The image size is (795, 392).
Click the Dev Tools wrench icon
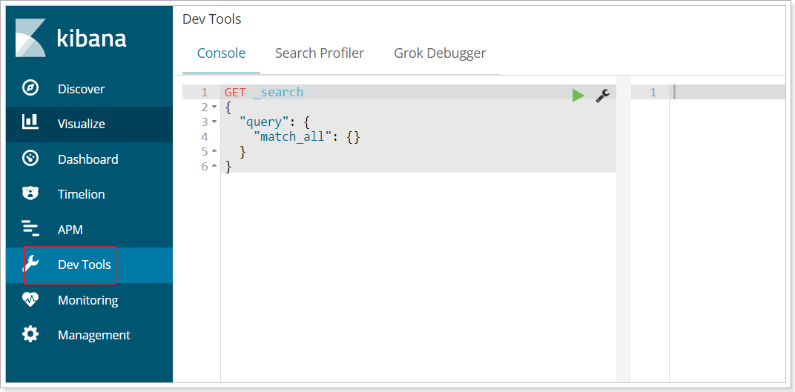pyautogui.click(x=31, y=264)
